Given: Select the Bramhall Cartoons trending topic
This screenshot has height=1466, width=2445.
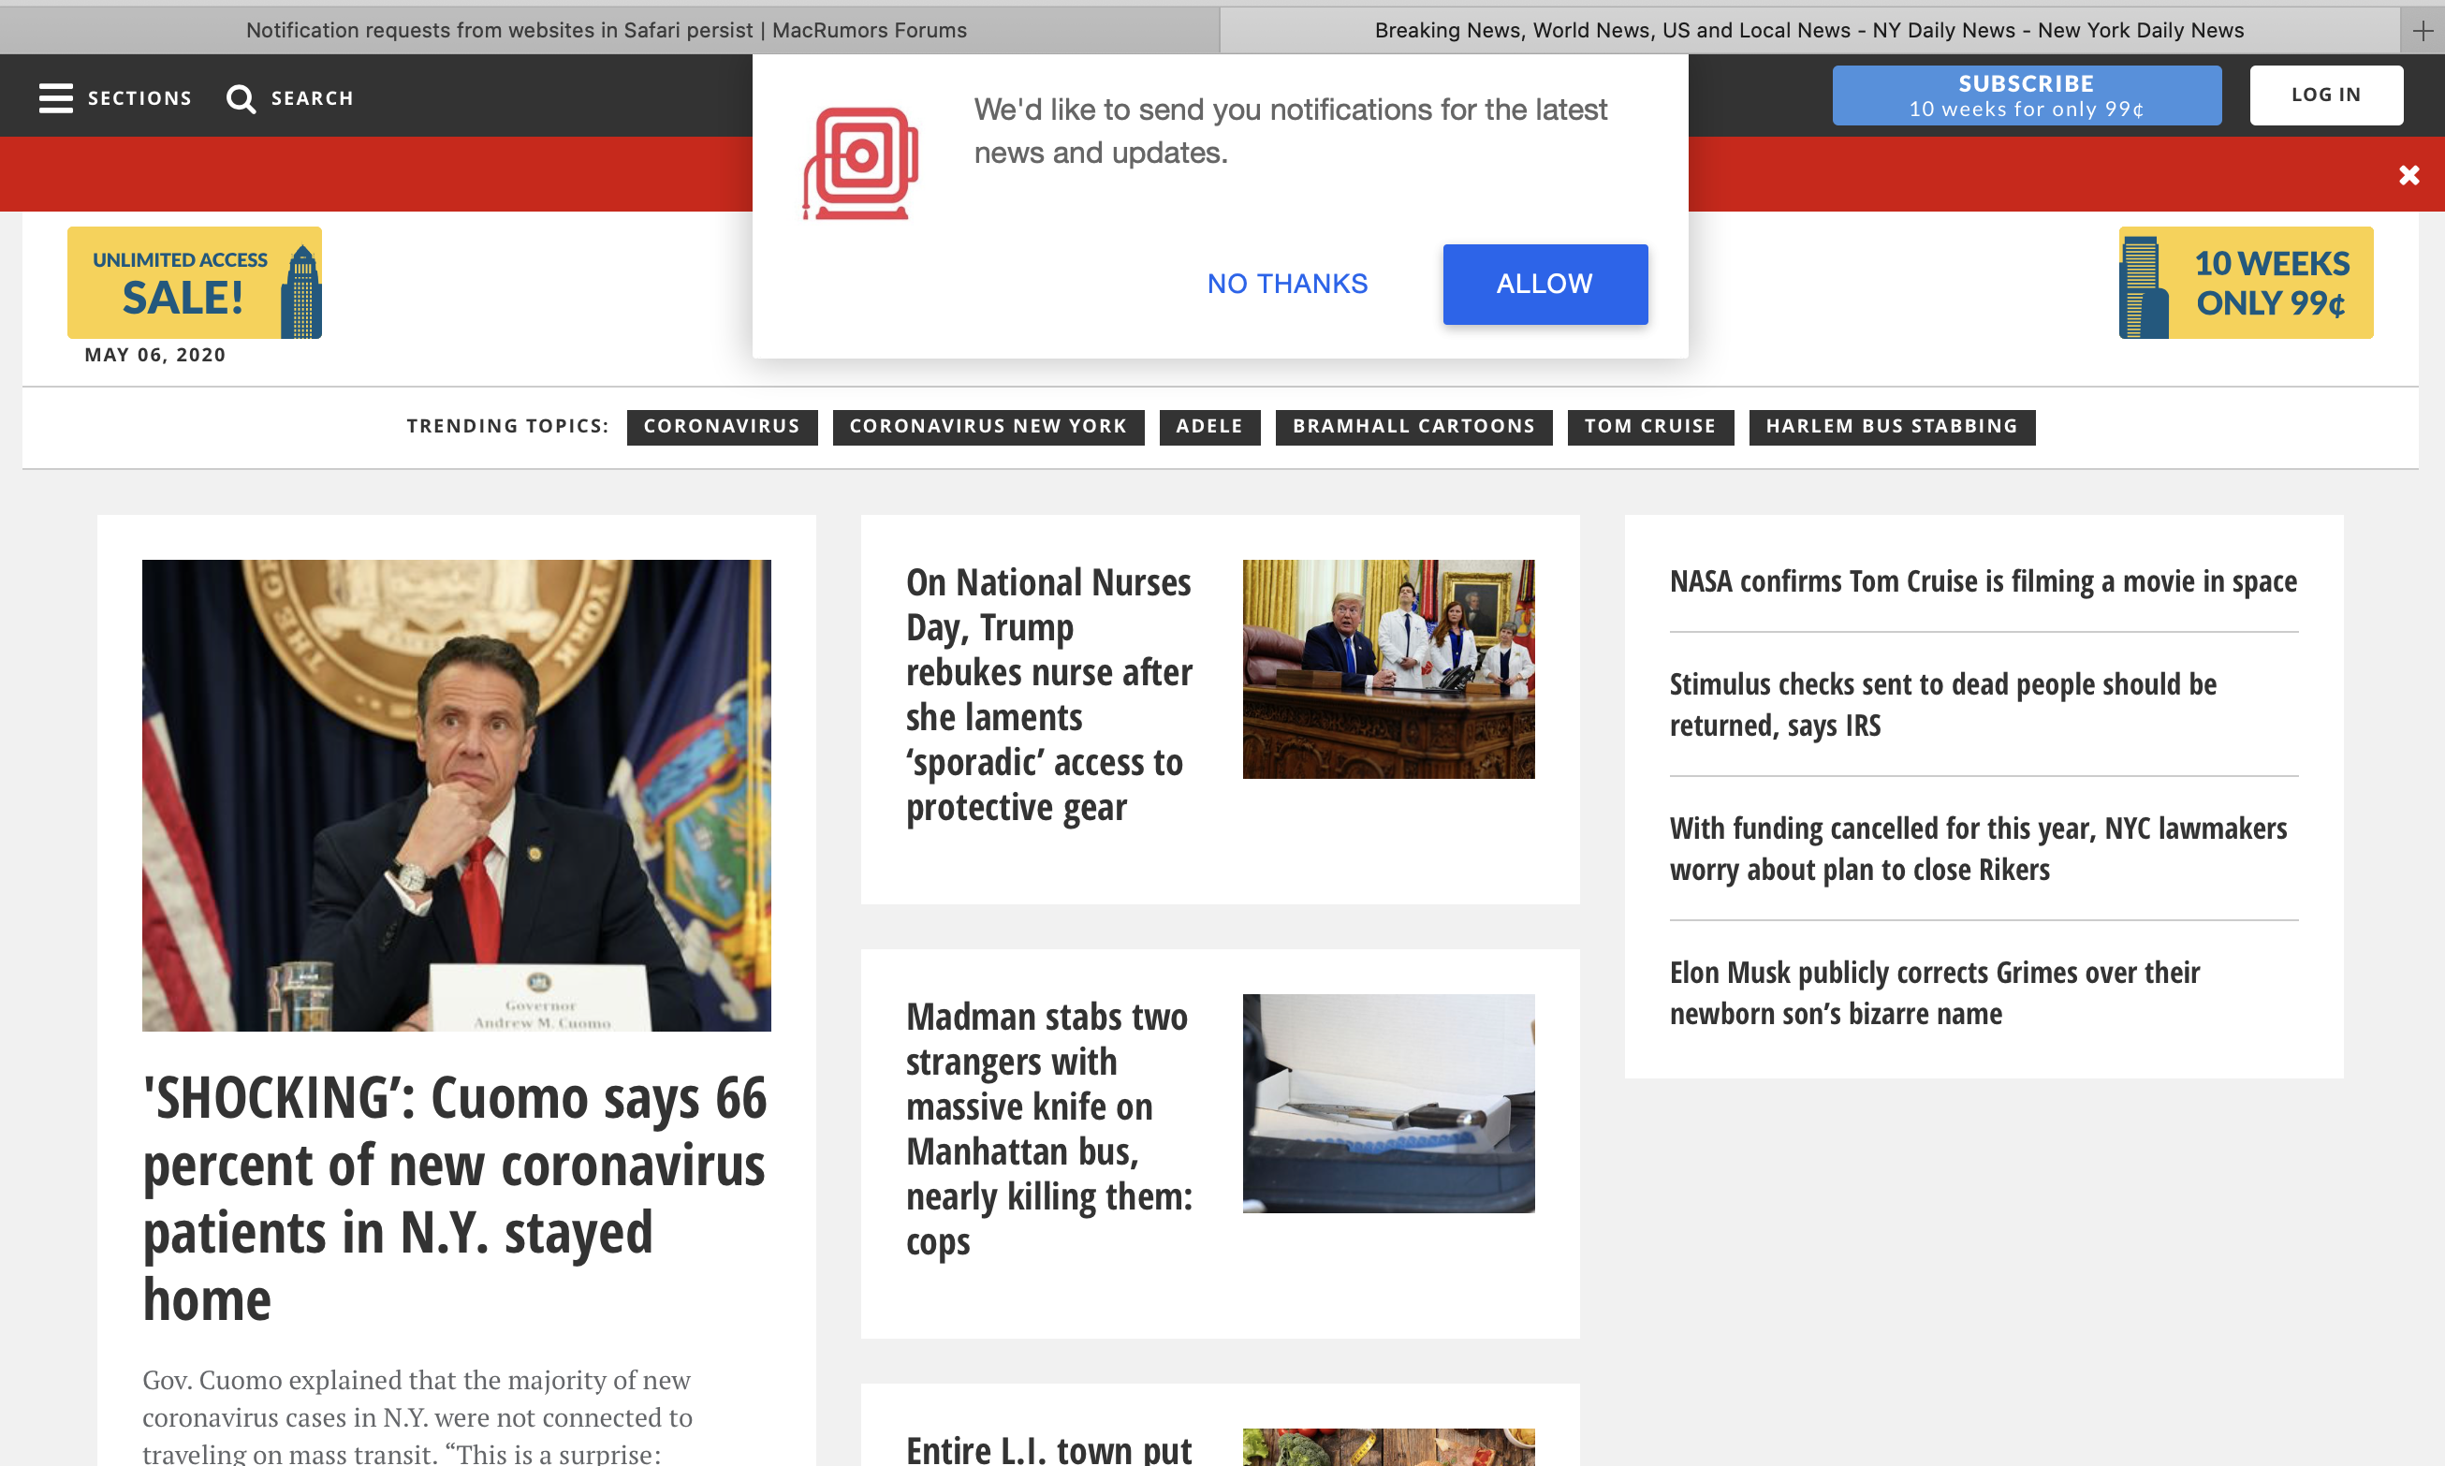Looking at the screenshot, I should 1413,426.
